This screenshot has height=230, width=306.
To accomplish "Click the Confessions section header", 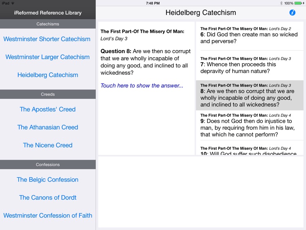I will pos(48,165).
